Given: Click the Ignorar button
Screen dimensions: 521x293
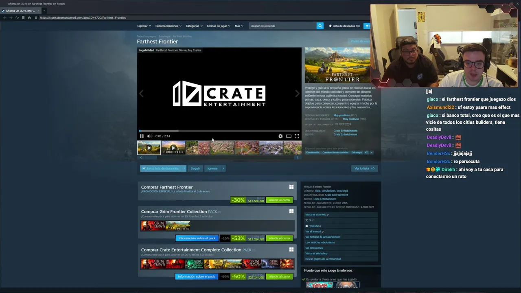Looking at the screenshot, I should pos(212,168).
